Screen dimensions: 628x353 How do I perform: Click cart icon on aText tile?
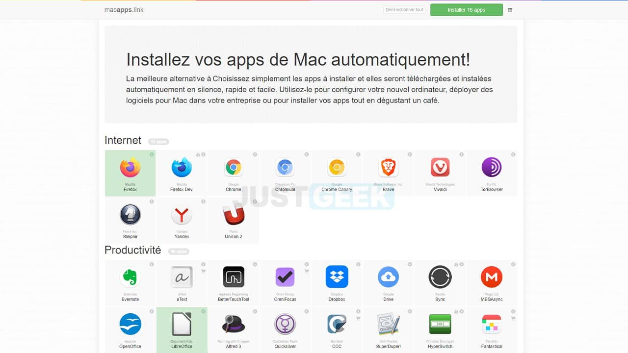[x=203, y=271]
